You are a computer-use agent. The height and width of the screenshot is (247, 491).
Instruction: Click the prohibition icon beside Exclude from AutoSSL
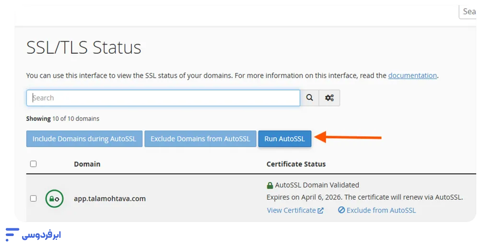pyautogui.click(x=341, y=210)
